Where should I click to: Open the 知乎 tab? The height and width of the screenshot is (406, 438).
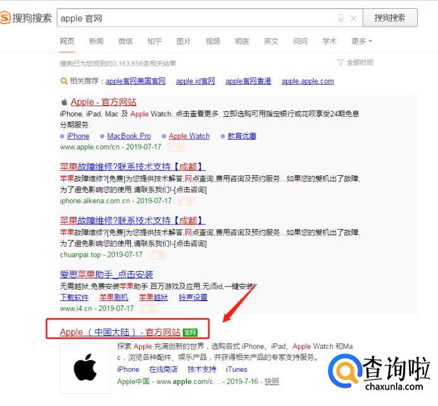point(154,41)
